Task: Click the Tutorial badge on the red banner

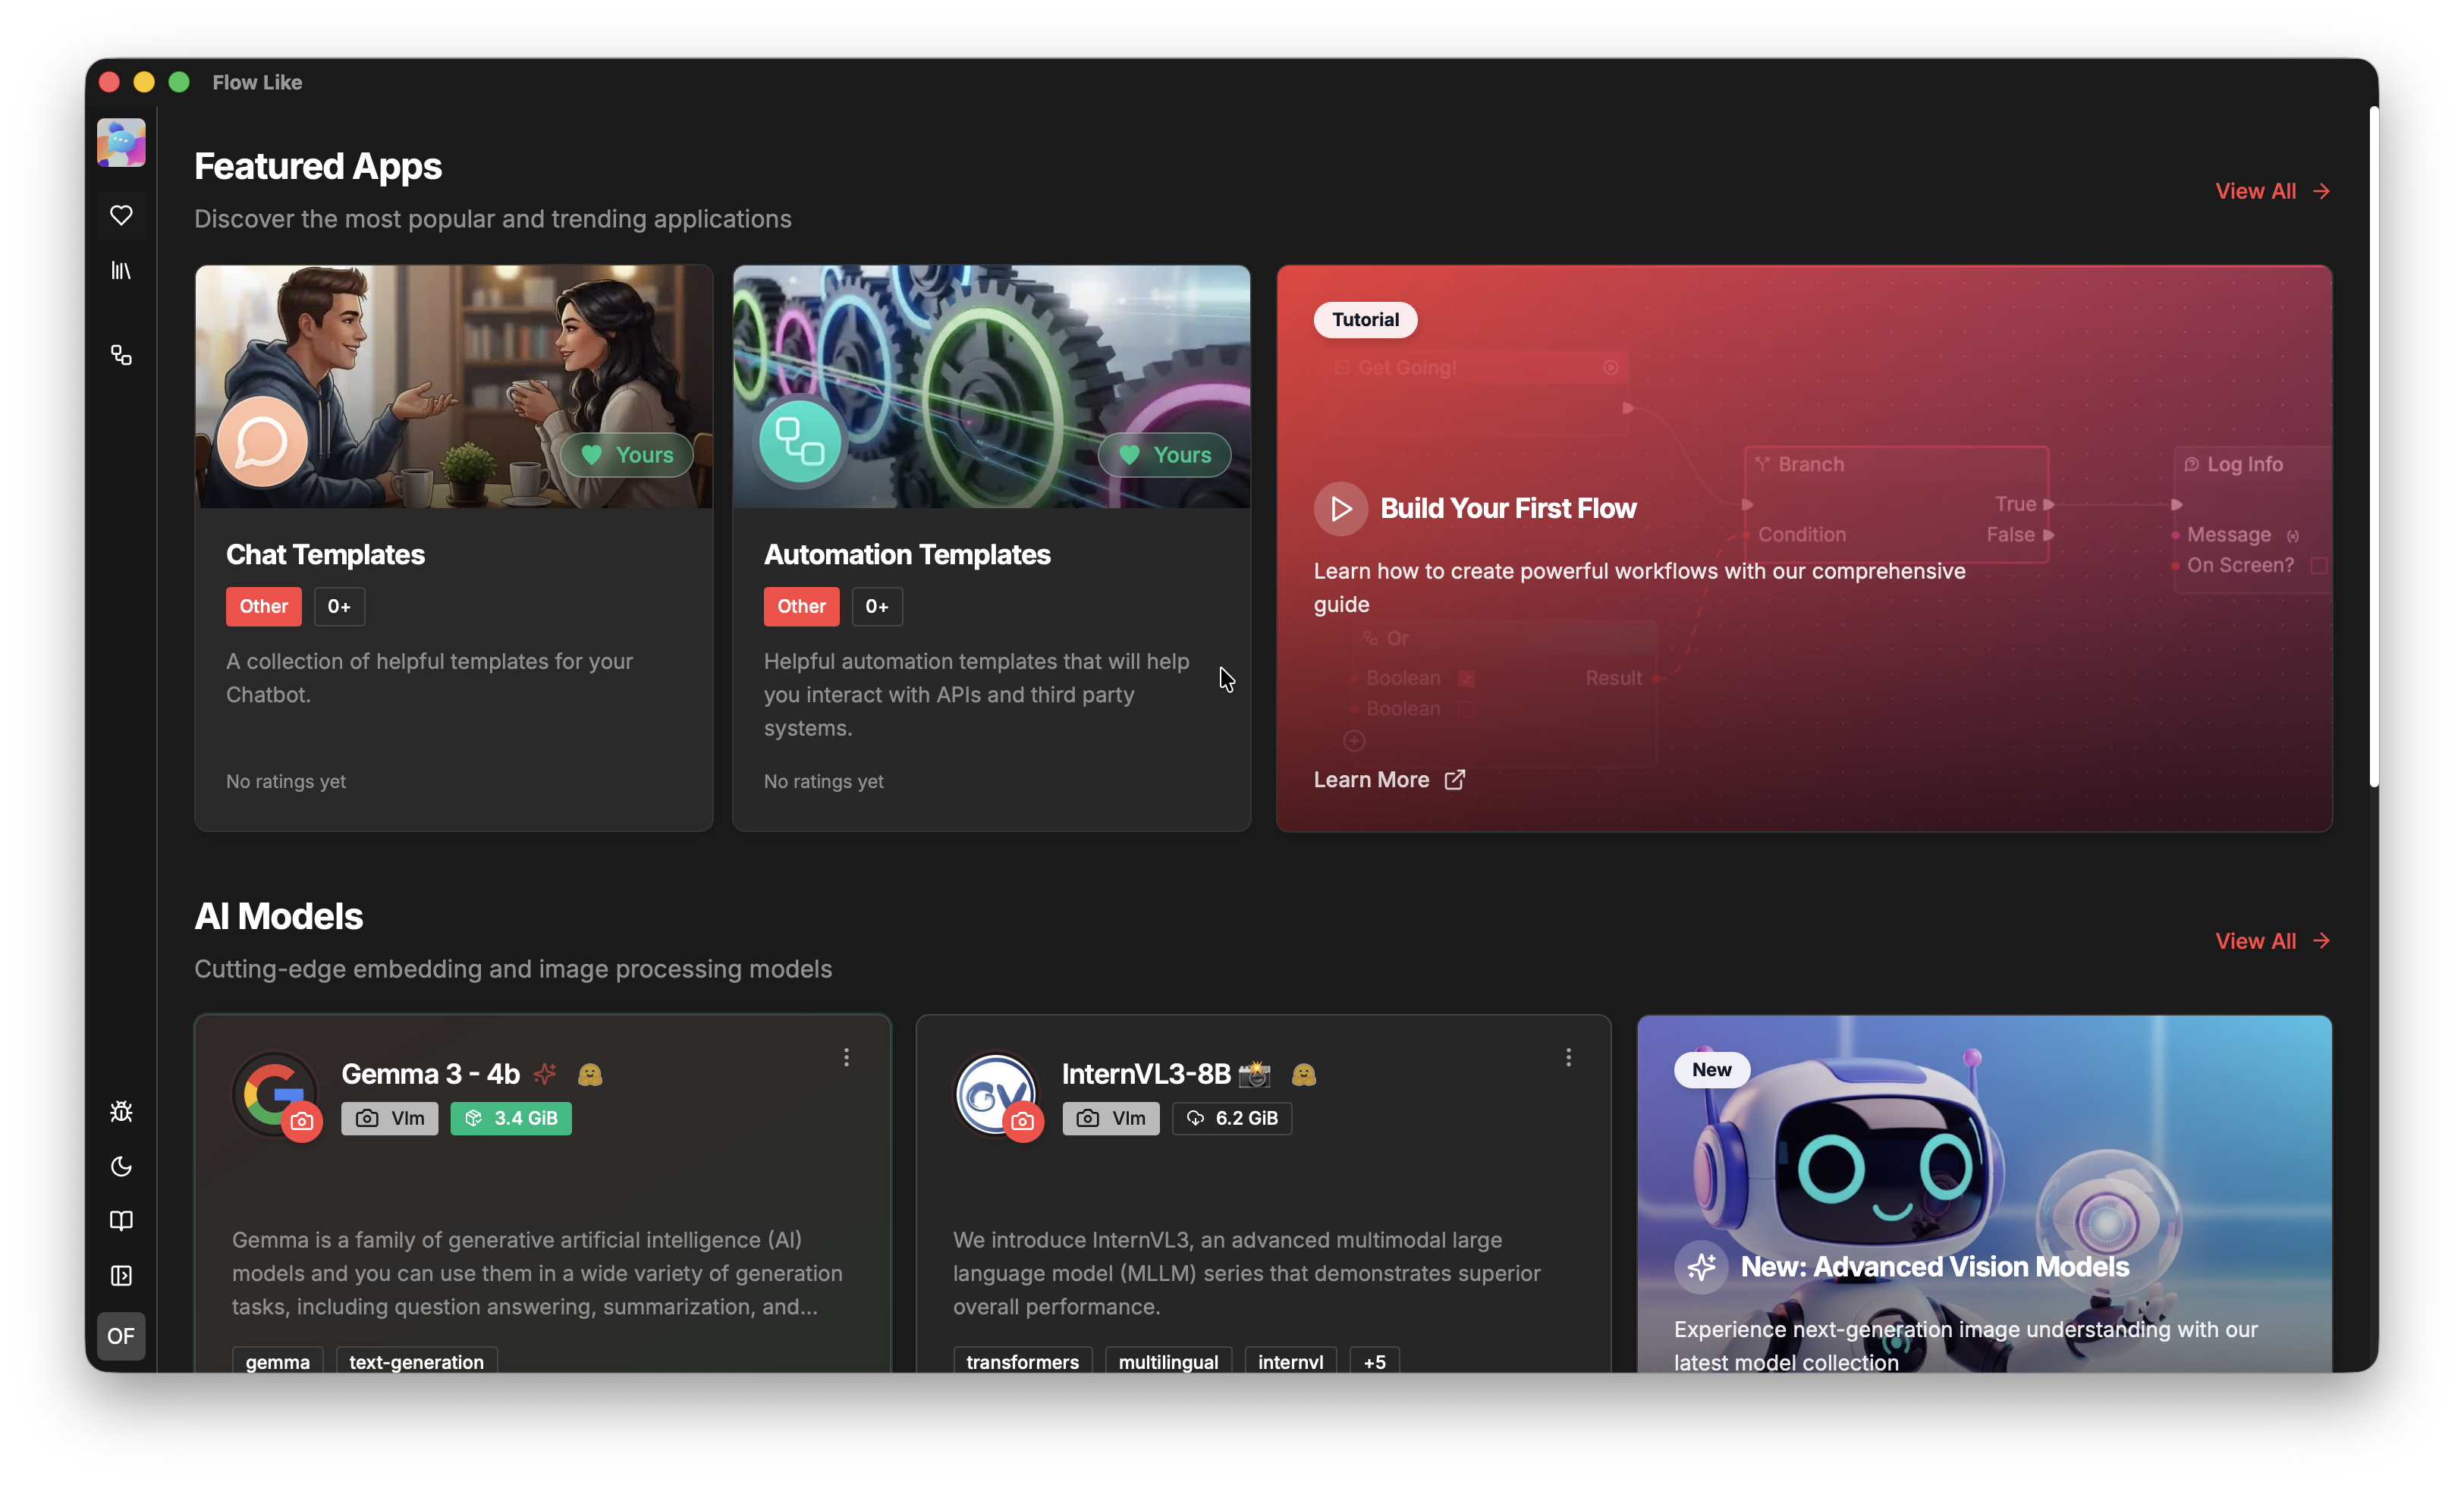Action: click(x=1364, y=320)
